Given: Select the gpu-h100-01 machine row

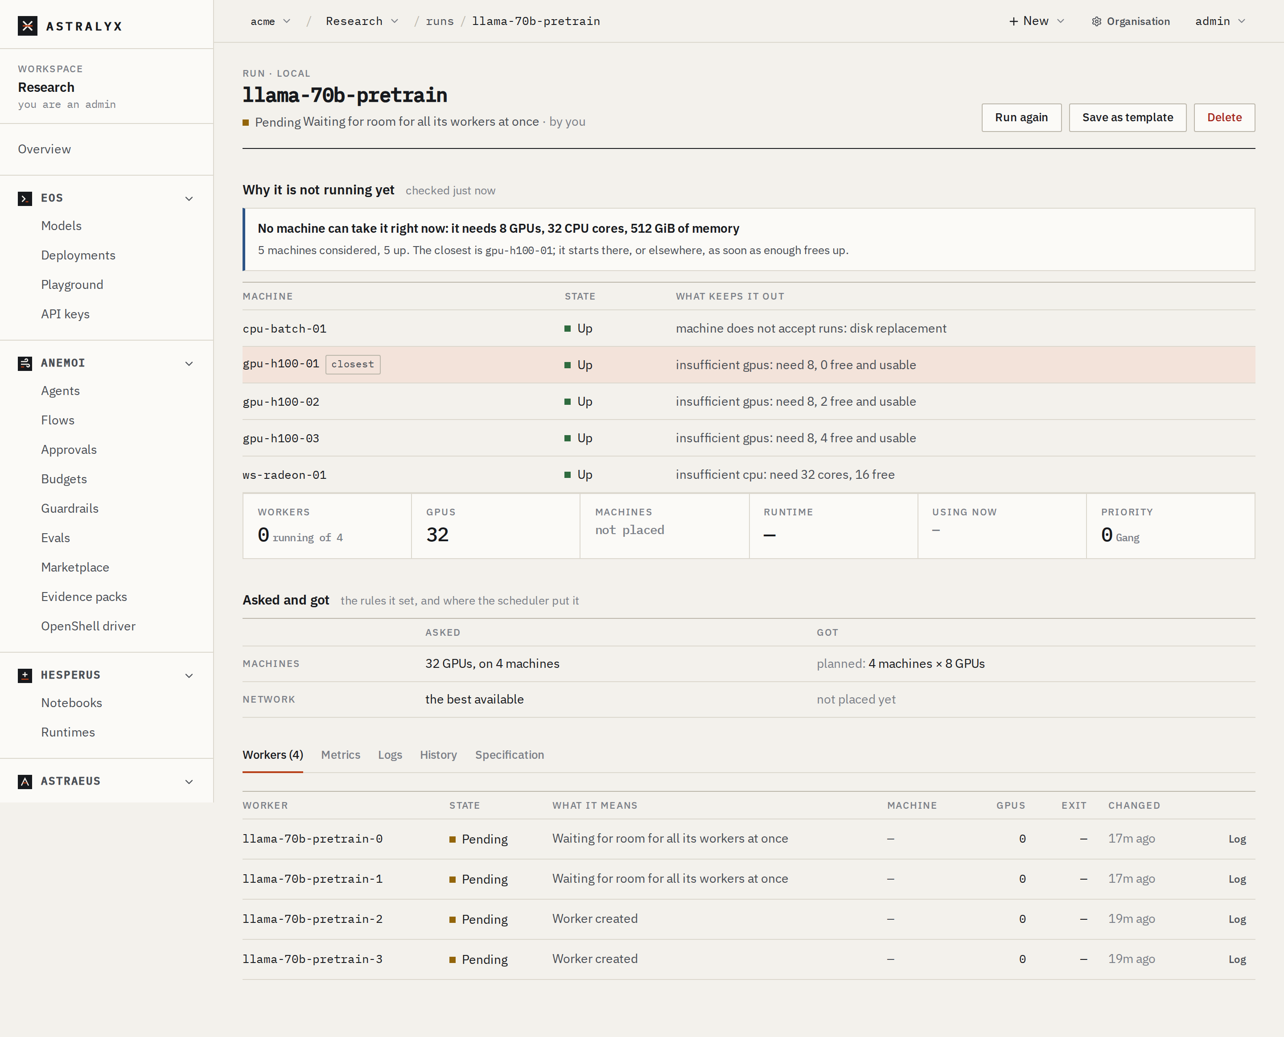Looking at the screenshot, I should (x=748, y=365).
